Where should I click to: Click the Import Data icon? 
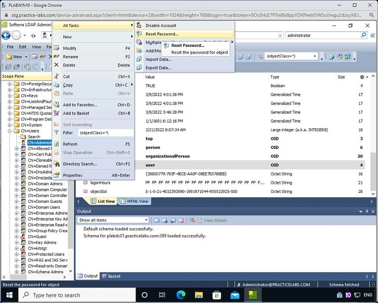(x=139, y=59)
